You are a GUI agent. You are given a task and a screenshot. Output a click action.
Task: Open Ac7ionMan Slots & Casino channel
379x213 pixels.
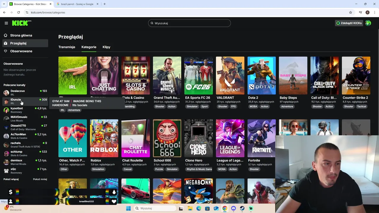(x=25, y=136)
